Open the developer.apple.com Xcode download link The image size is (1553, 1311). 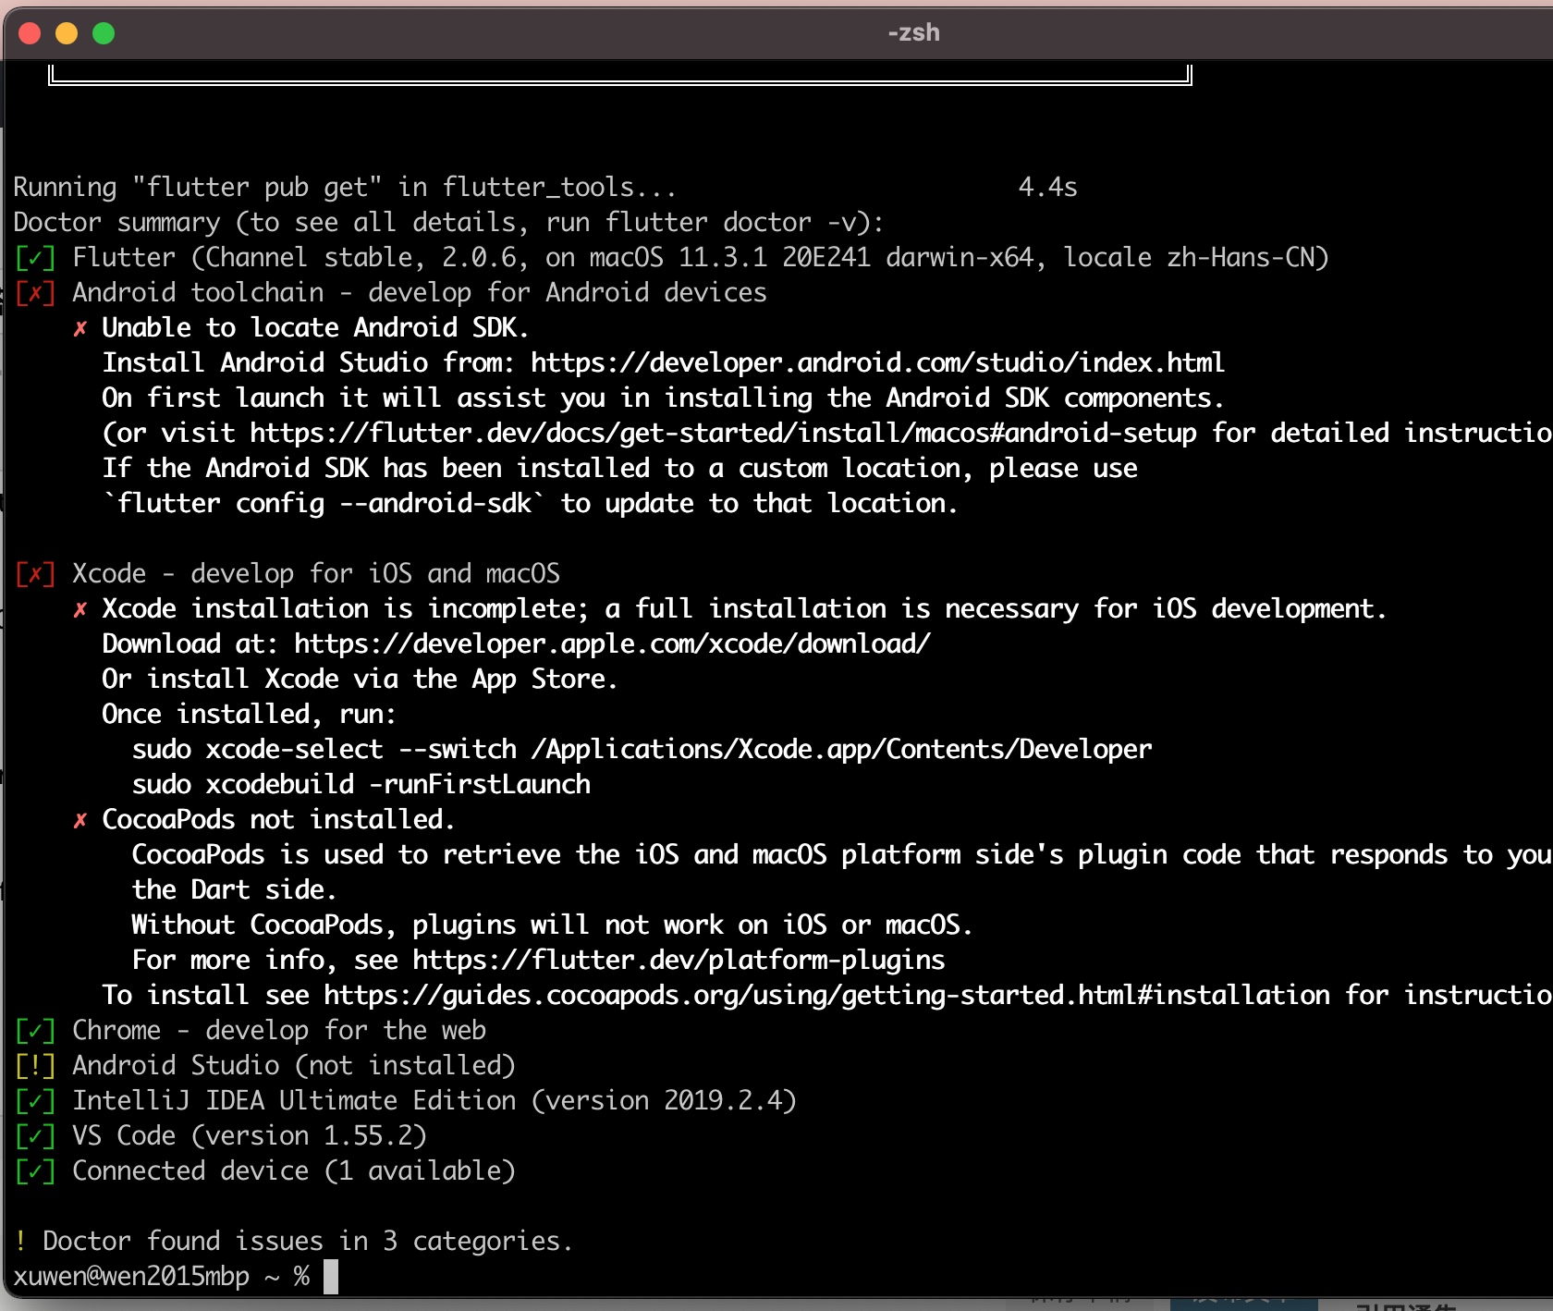coord(612,643)
